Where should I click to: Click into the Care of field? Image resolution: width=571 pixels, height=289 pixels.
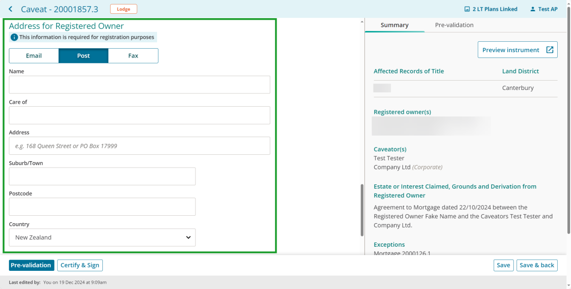(139, 115)
